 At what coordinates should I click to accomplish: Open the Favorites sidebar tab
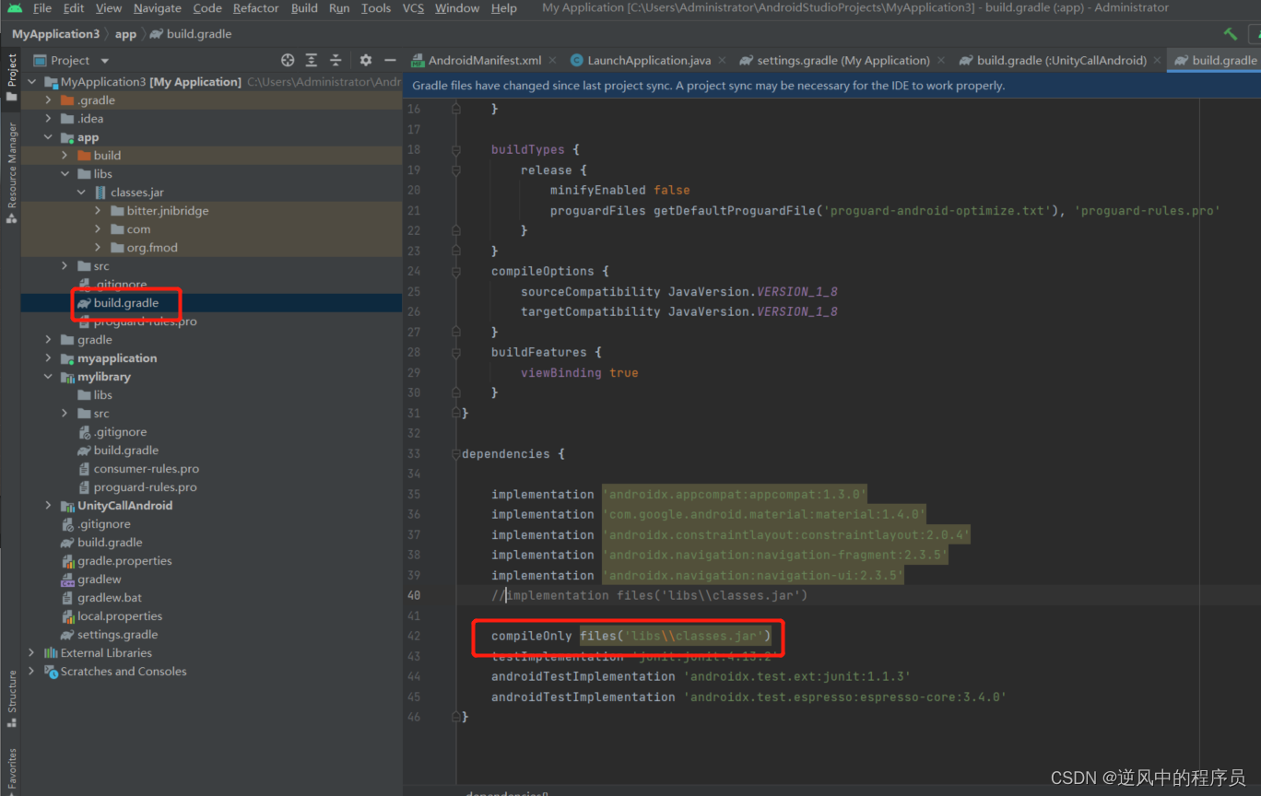pos(11,770)
